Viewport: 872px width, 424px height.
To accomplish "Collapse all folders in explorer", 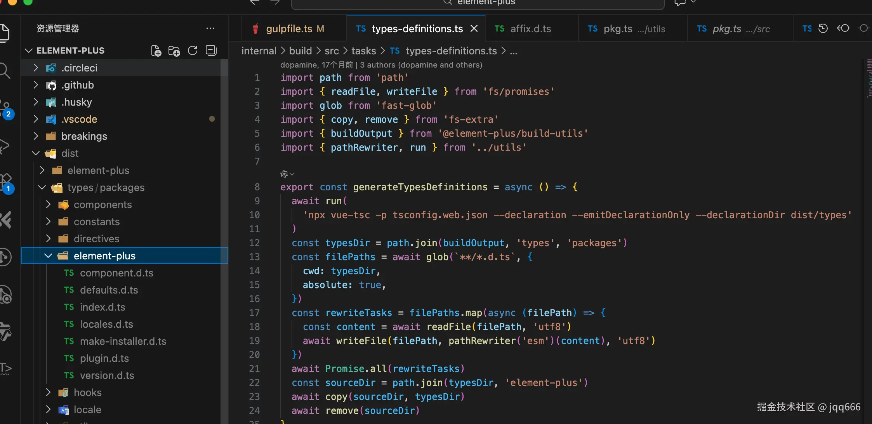I will click(x=211, y=51).
